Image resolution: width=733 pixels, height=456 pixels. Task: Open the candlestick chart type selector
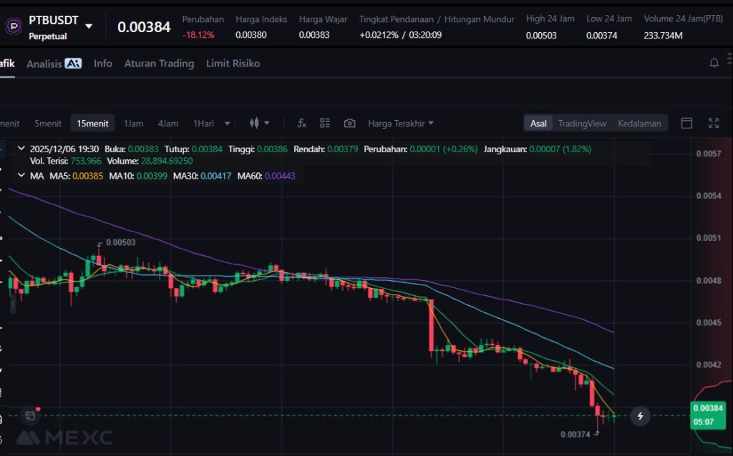tap(258, 123)
